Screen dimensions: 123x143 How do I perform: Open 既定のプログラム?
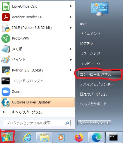93,94
